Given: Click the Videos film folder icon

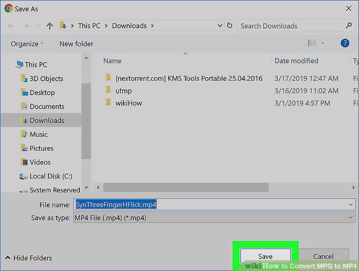Looking at the screenshot, I should 24,162.
